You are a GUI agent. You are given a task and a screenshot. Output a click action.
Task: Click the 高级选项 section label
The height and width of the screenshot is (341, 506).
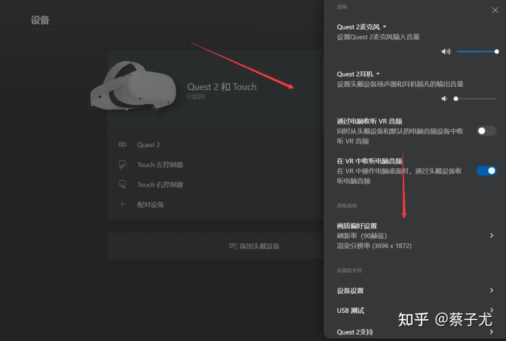[347, 206]
